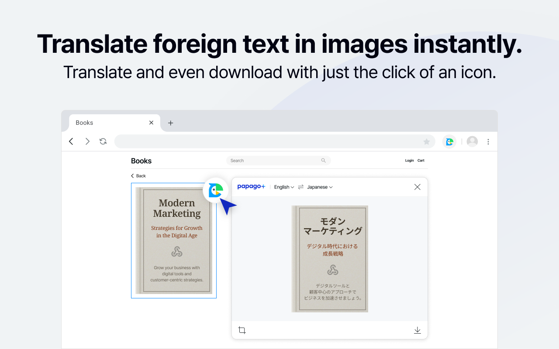Open the Papago extension from the browser toolbar

click(449, 141)
